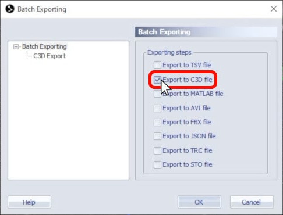The height and width of the screenshot is (215, 283).
Task: Turn on Export to JSON file
Action: pos(157,136)
